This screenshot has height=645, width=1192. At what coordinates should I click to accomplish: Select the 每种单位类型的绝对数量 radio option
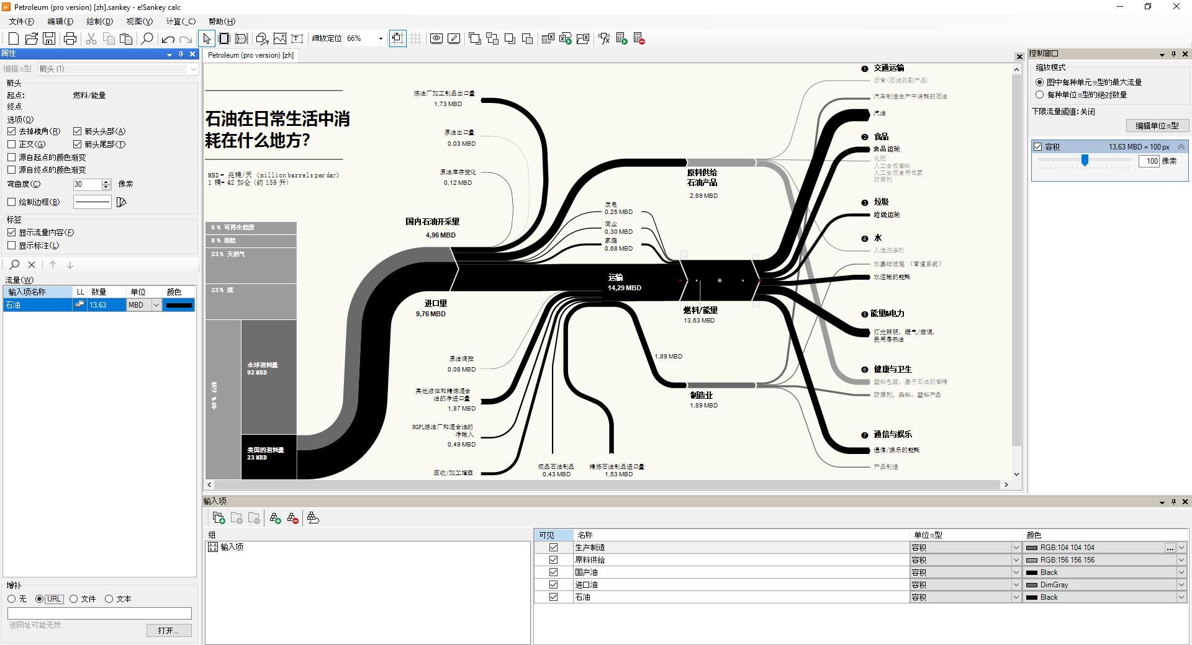[1040, 95]
